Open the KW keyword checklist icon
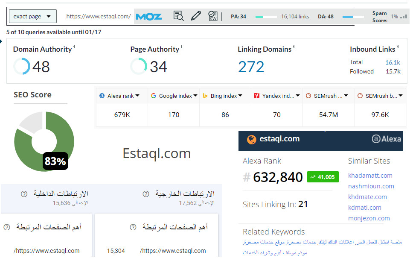 pos(213,16)
